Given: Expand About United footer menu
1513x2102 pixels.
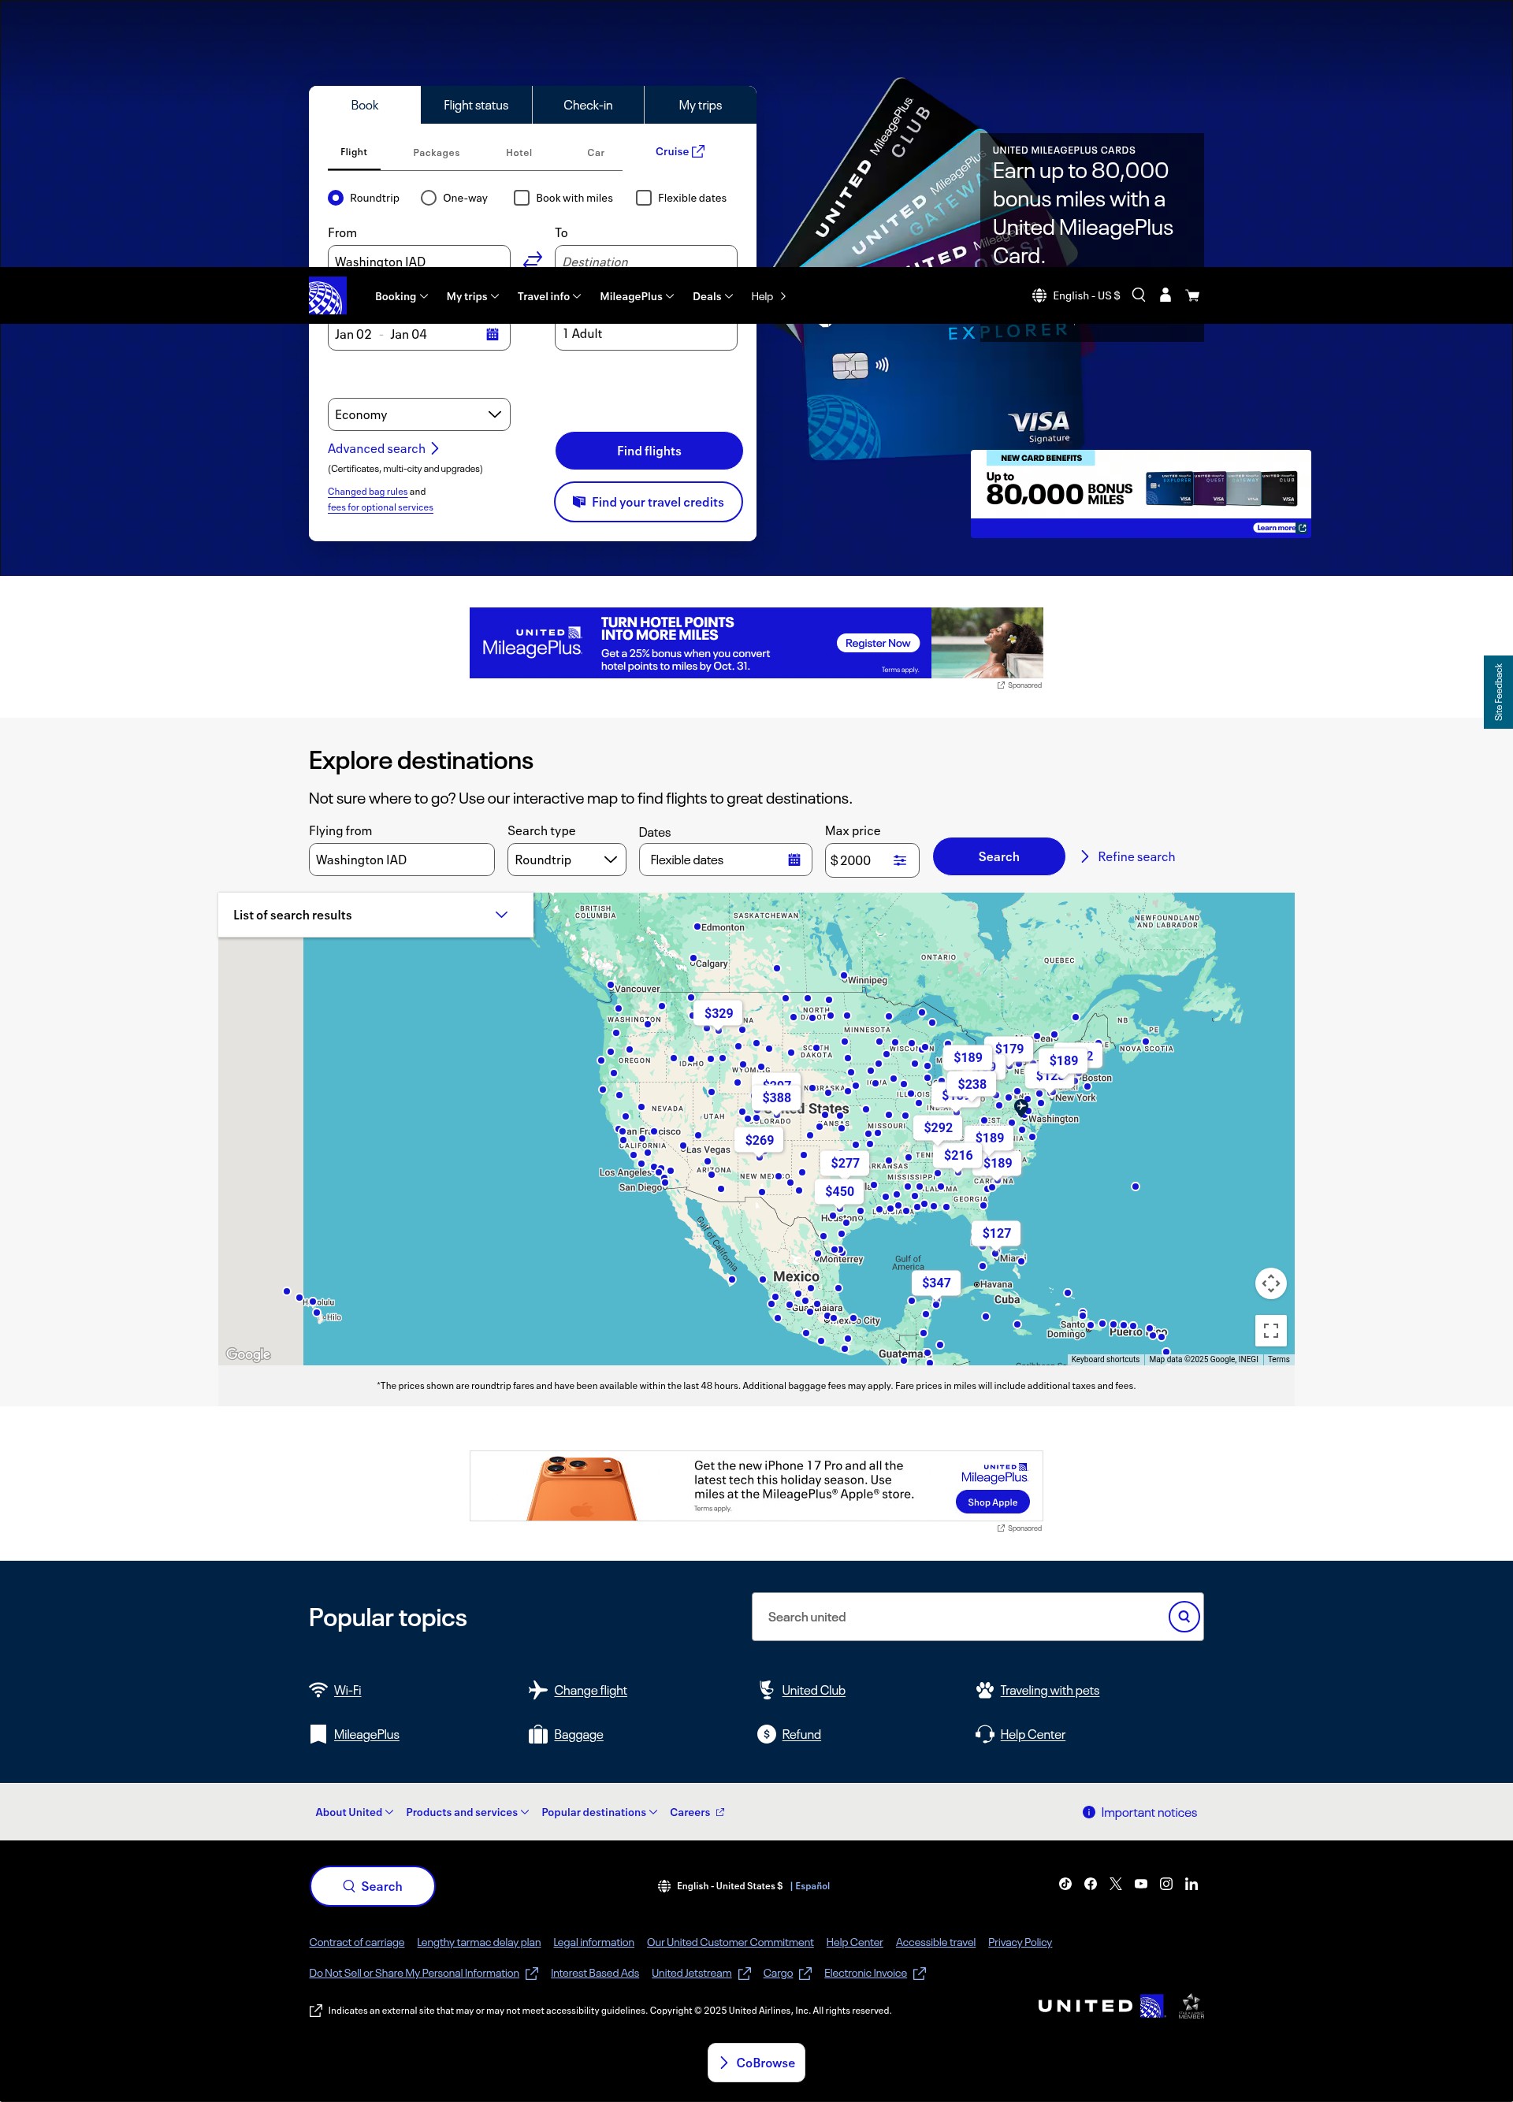Looking at the screenshot, I should click(354, 1812).
